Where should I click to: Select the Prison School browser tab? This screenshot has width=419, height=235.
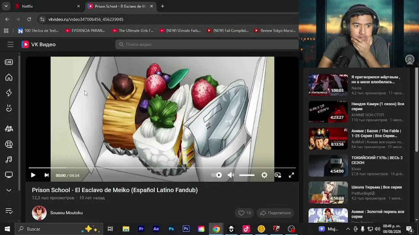pyautogui.click(x=121, y=6)
